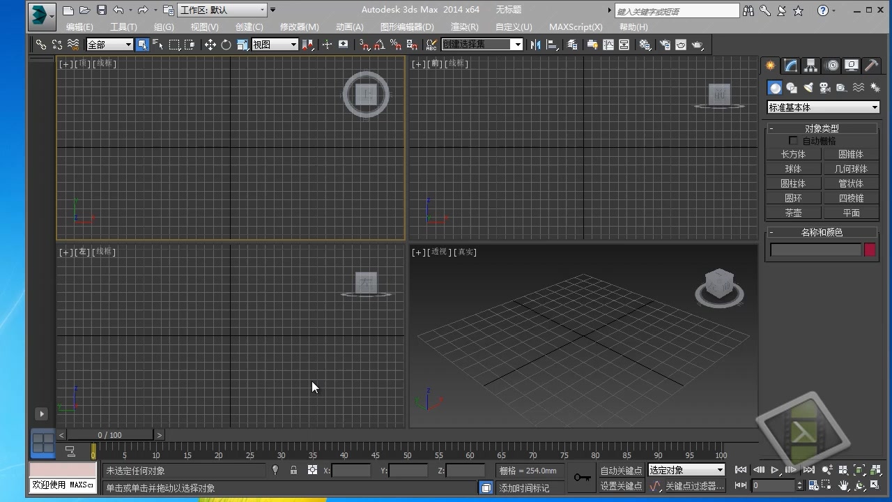Open the Modify panel tab

tap(791, 66)
